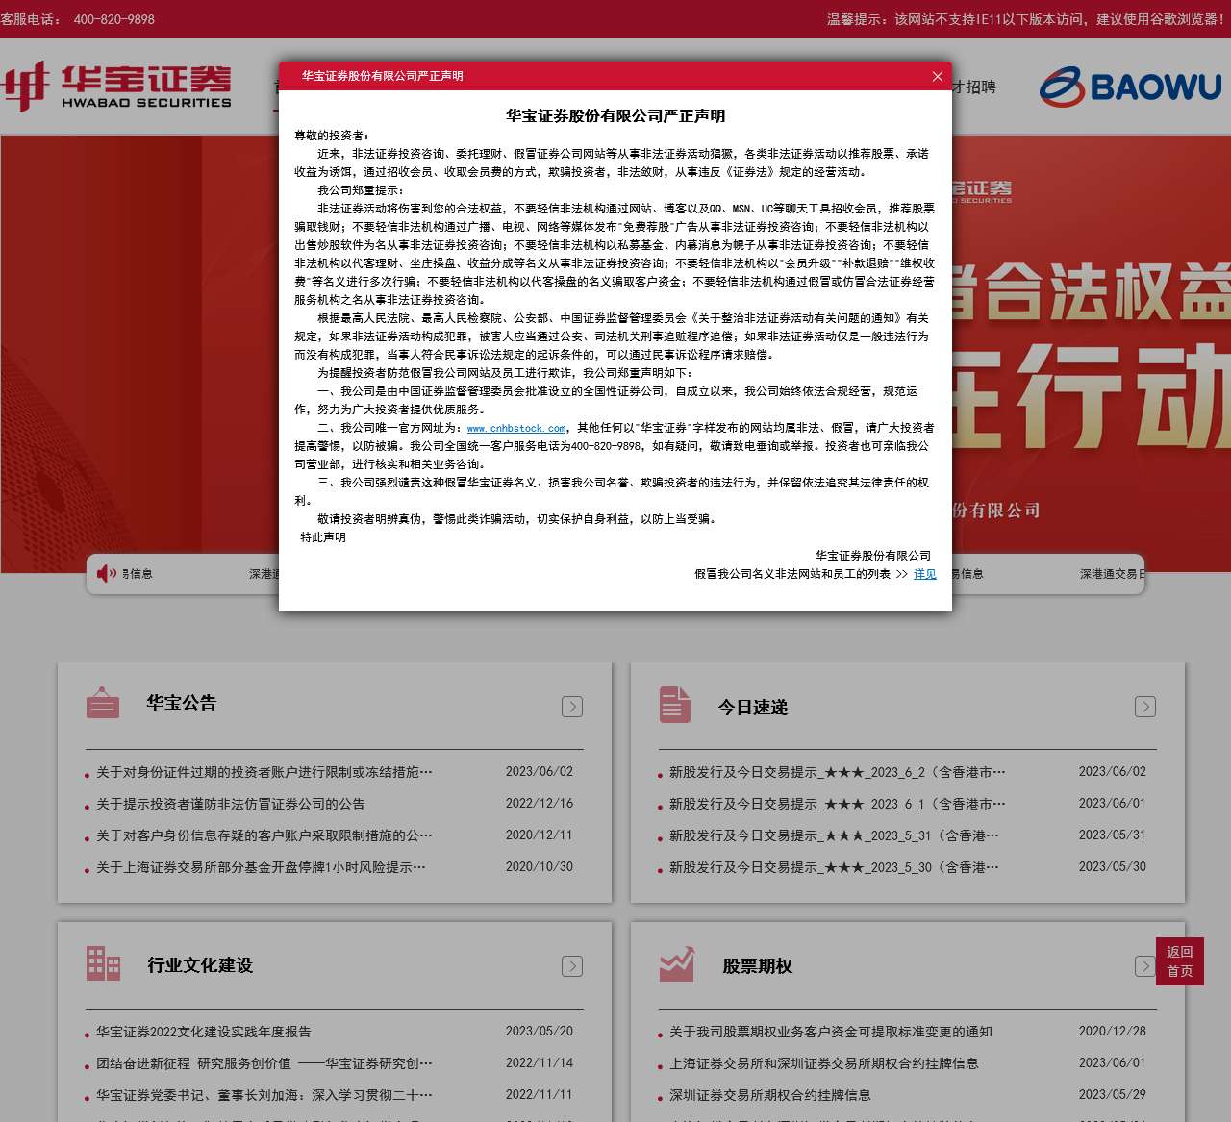Click the 华宝公告 briefcase icon
The width and height of the screenshot is (1231, 1122).
coord(103,703)
